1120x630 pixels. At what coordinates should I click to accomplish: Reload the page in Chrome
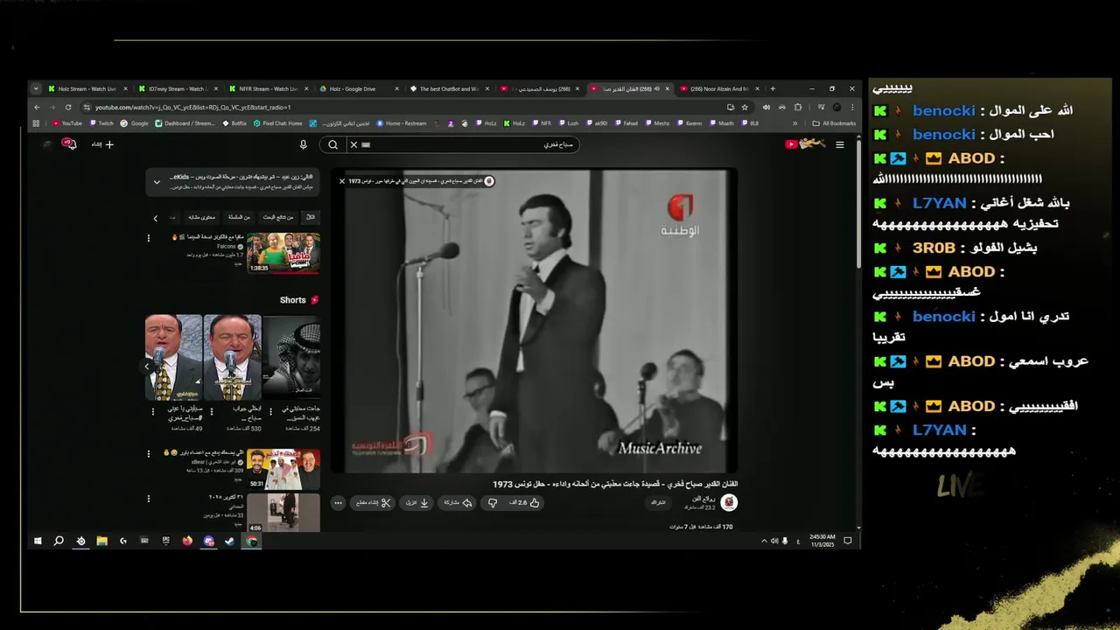(67, 108)
